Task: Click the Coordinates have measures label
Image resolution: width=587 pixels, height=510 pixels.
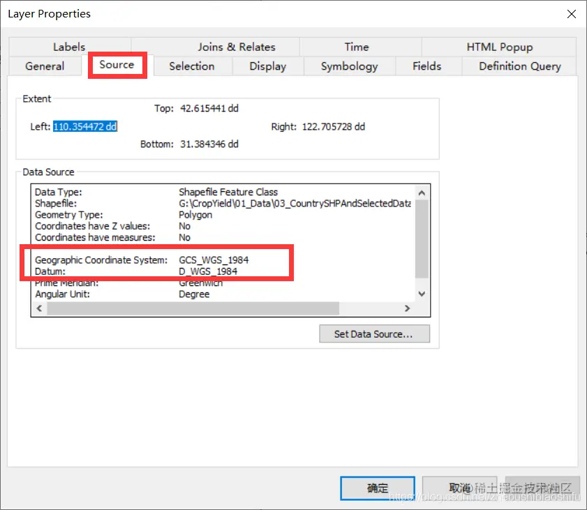Action: click(95, 237)
